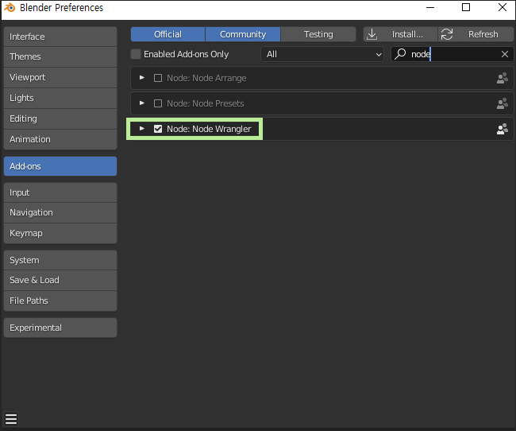Click the magnifier search icon
Image resolution: width=516 pixels, height=431 pixels.
[x=400, y=54]
